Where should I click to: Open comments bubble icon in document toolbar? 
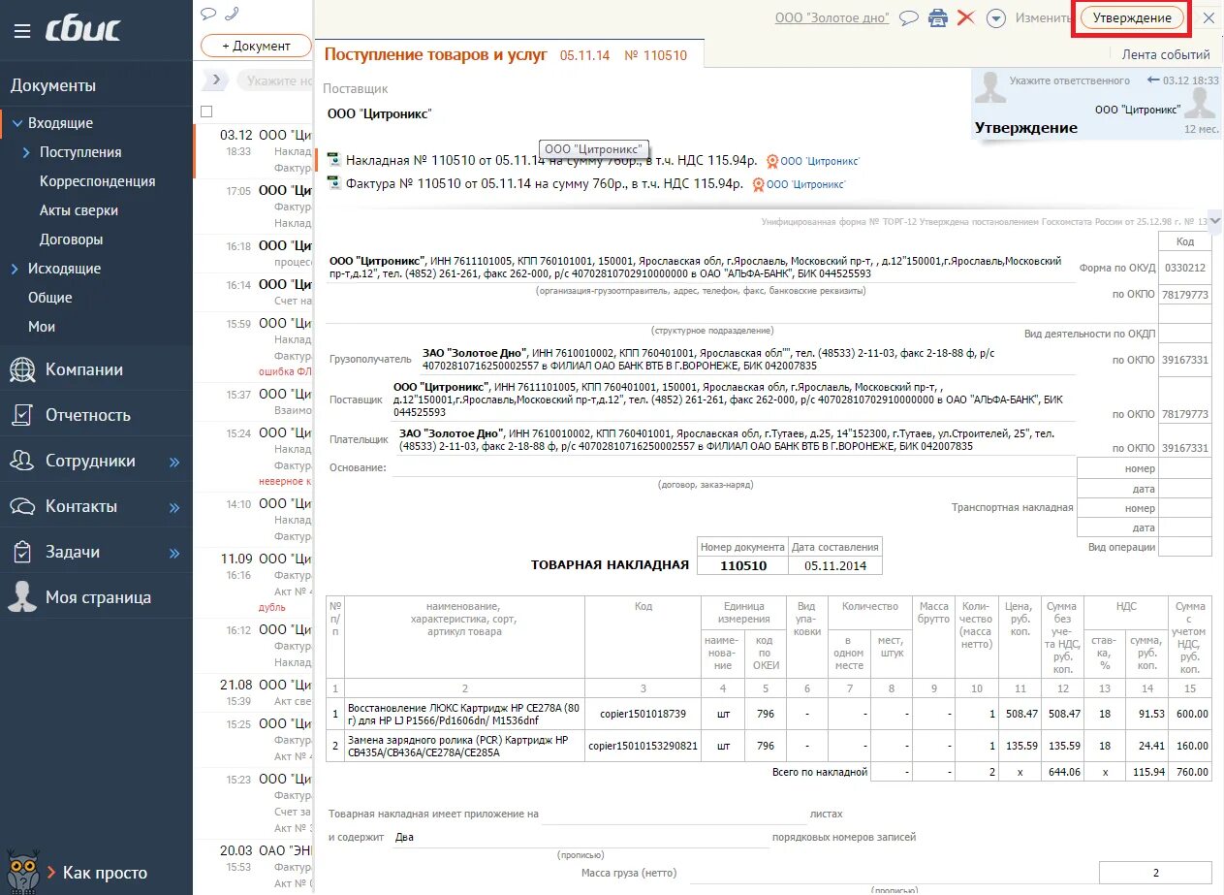point(909,17)
